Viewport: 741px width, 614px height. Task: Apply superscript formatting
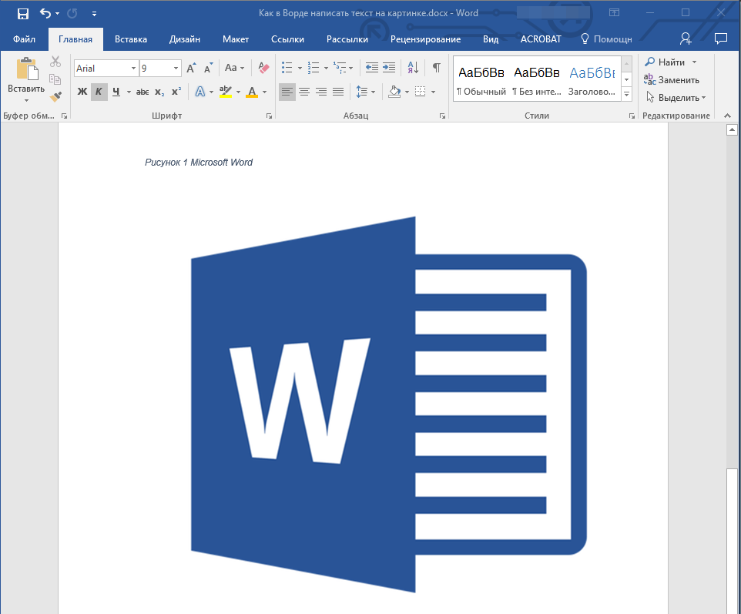[x=176, y=92]
